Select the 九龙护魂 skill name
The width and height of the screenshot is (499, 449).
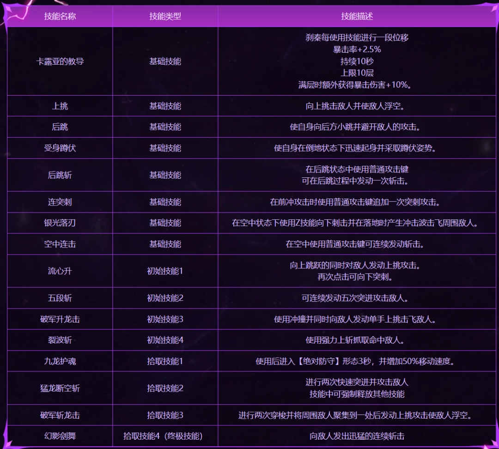[x=60, y=361]
